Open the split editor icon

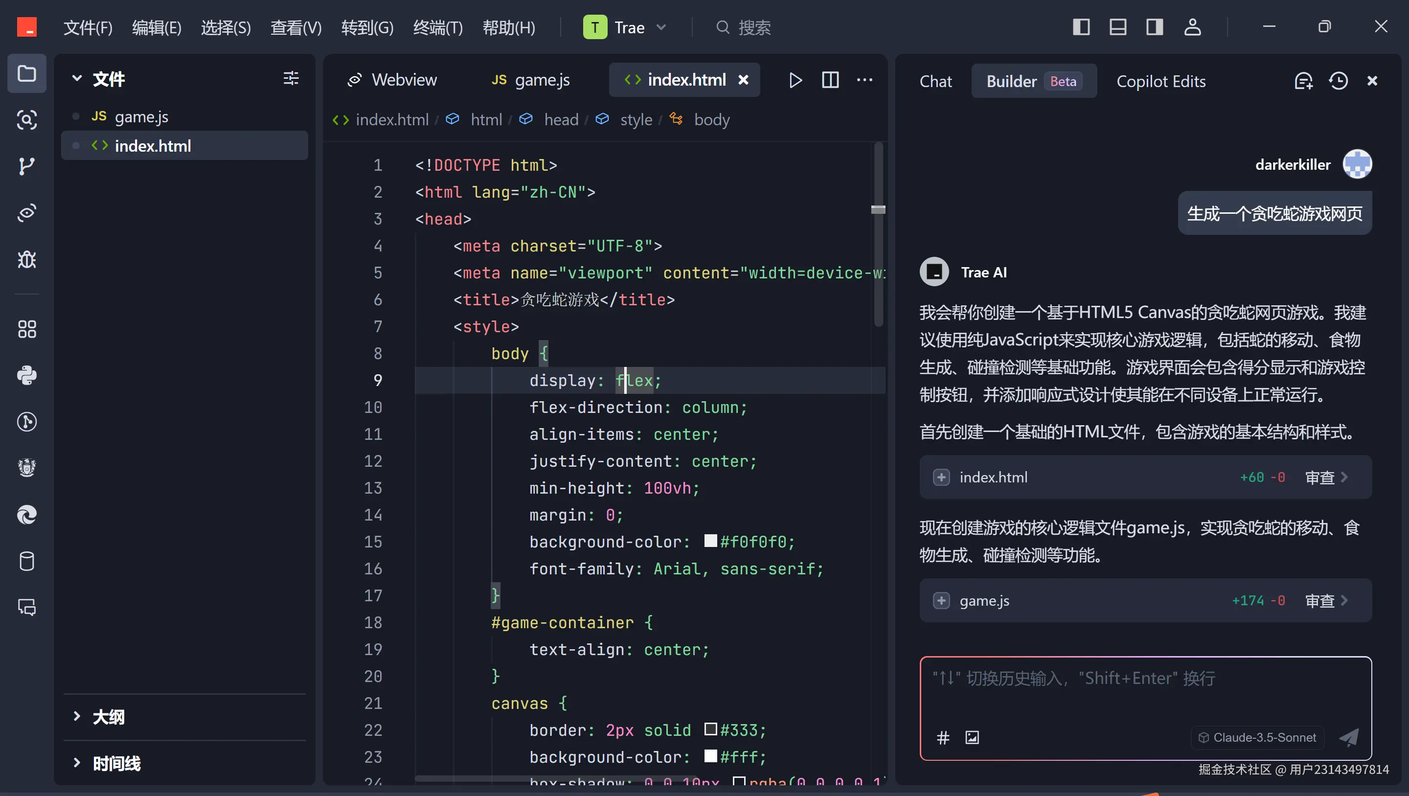coord(830,80)
